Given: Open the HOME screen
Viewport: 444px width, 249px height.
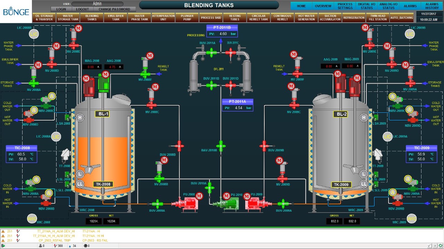Looking at the screenshot, I should click(x=301, y=6).
